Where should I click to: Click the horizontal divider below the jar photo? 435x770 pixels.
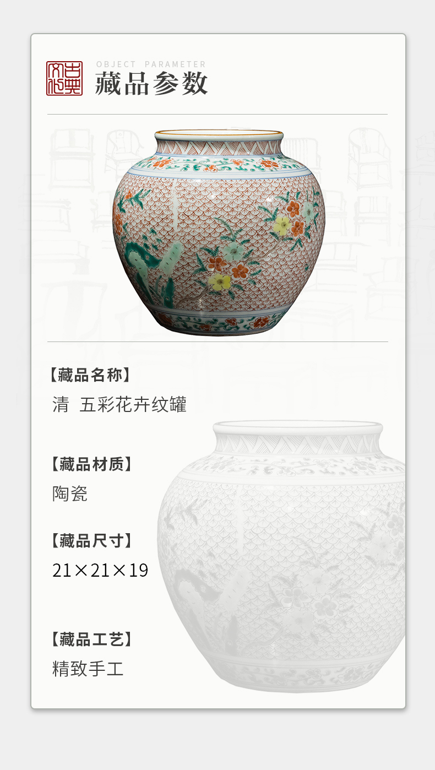tap(218, 341)
